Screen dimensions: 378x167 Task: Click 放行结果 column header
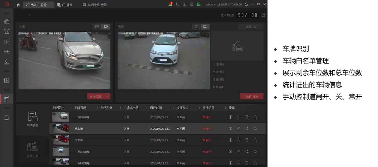209,108
